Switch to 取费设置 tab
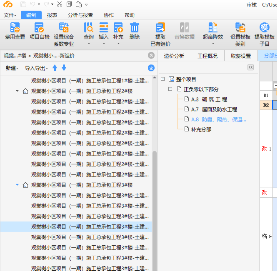The width and height of the screenshot is (277, 271). pyautogui.click(x=241, y=56)
